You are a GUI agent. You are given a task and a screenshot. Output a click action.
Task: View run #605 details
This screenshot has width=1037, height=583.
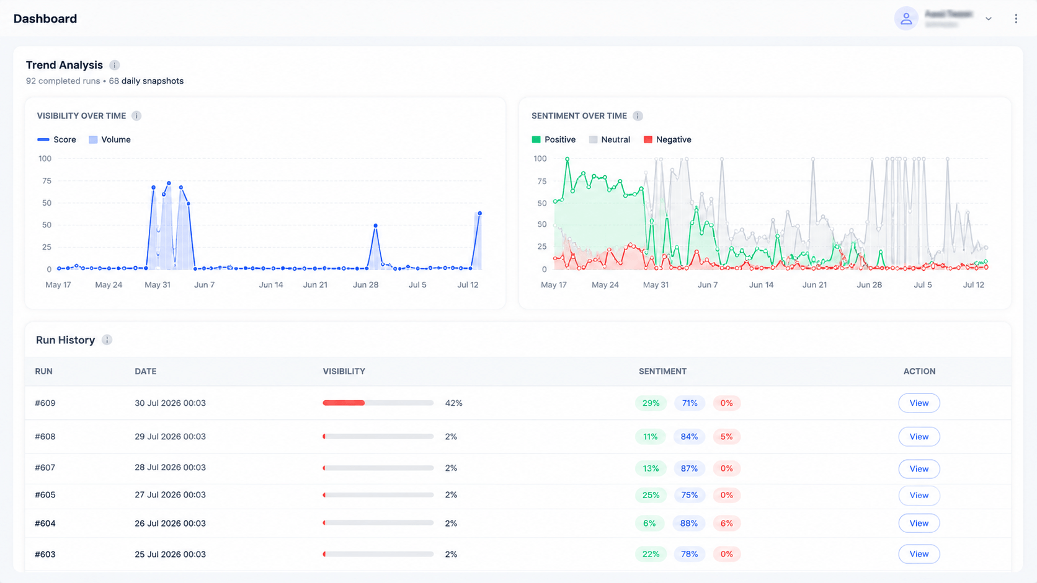(919, 495)
